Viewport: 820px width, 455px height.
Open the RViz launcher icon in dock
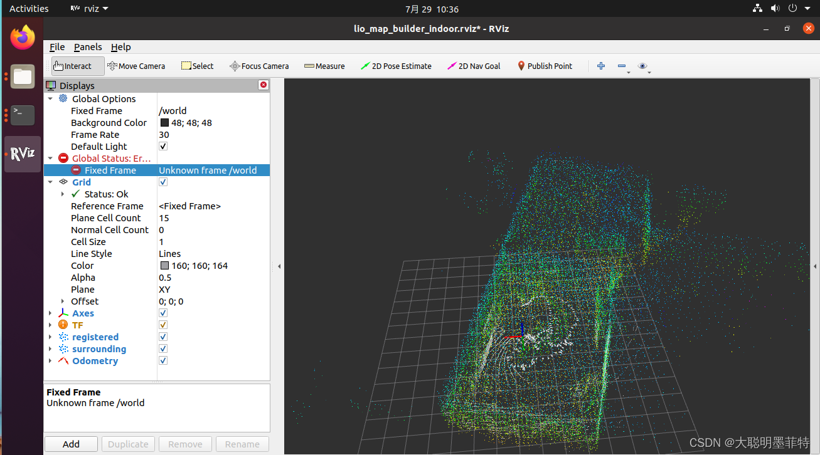[x=22, y=154]
